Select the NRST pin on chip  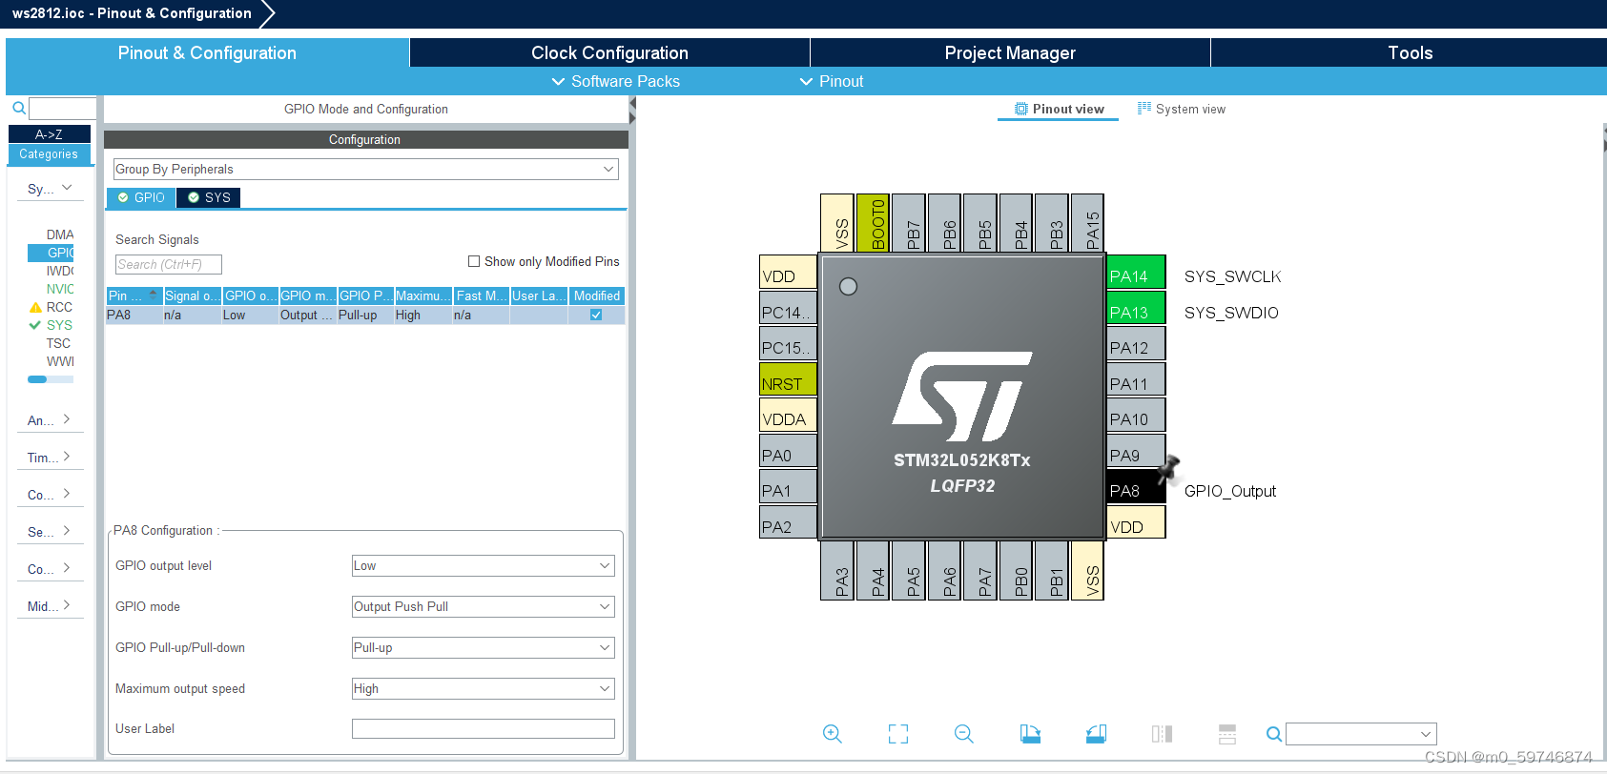point(789,379)
